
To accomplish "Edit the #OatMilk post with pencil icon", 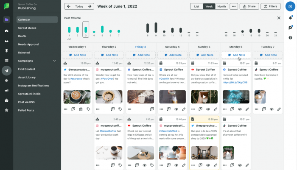I will [184, 109].
